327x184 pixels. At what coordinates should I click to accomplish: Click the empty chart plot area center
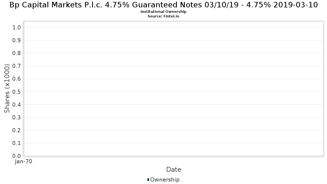[174, 88]
